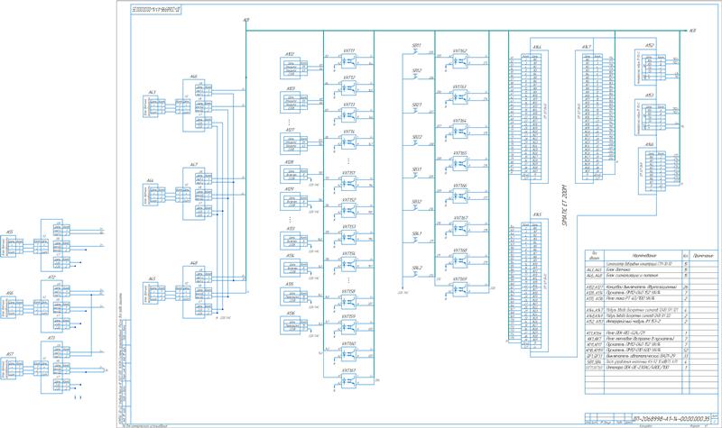Screen dimensions: 722x428
Task: Select the SB12 push-button switch symbol
Action: point(417,77)
